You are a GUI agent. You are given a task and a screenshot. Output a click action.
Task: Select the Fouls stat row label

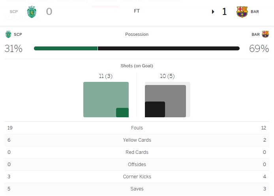coord(137,128)
